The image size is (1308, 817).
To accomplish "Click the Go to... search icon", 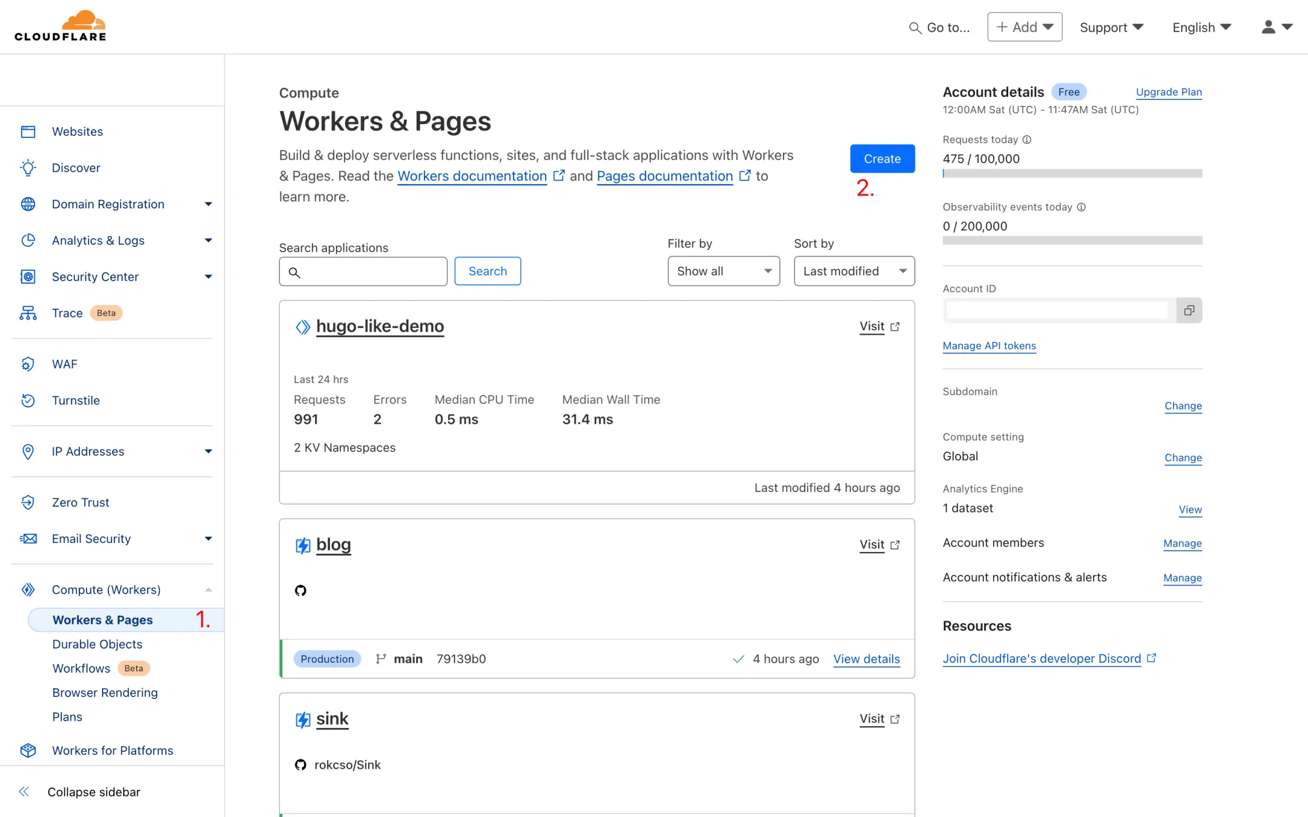I will click(x=915, y=28).
